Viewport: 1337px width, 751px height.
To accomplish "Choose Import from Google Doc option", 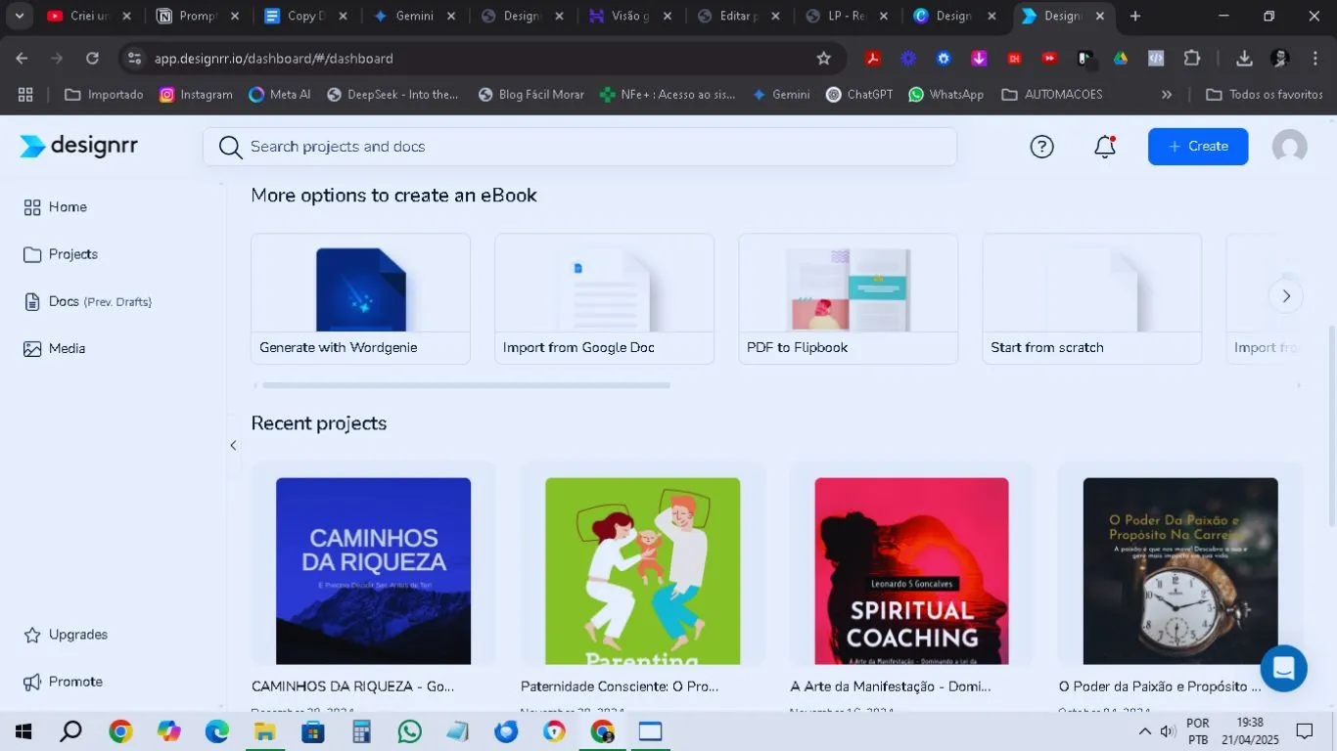I will tap(604, 298).
